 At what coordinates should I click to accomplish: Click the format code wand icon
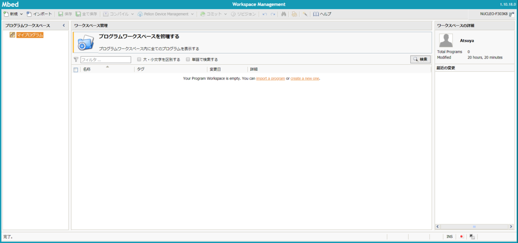[305, 14]
